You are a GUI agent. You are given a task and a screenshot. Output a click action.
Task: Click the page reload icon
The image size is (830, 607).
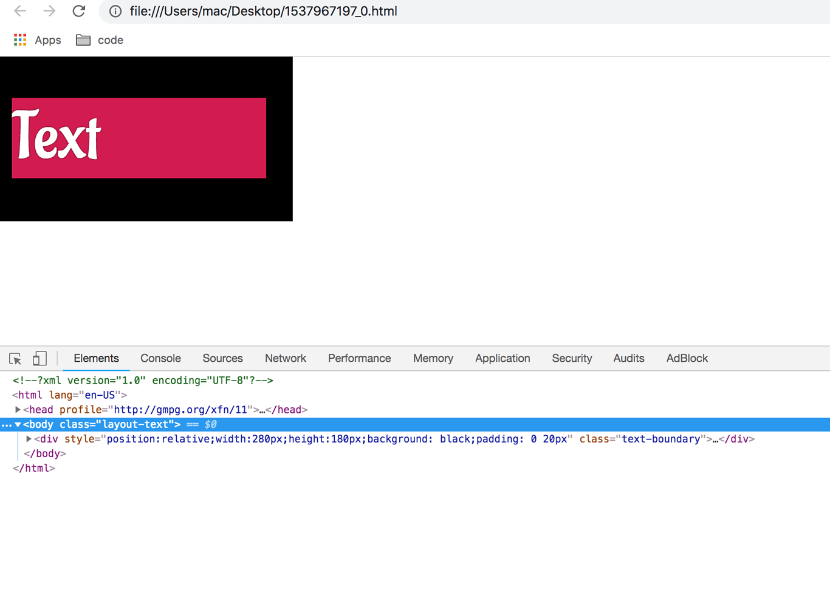click(x=78, y=11)
